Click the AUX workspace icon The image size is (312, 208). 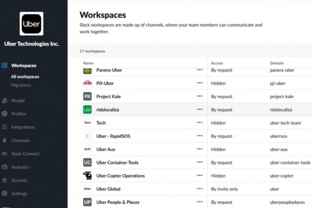click(87, 149)
